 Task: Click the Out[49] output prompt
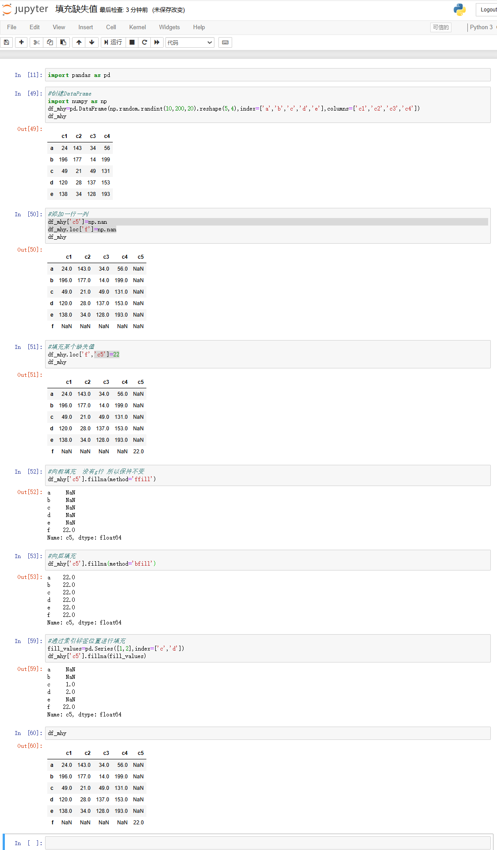click(30, 129)
